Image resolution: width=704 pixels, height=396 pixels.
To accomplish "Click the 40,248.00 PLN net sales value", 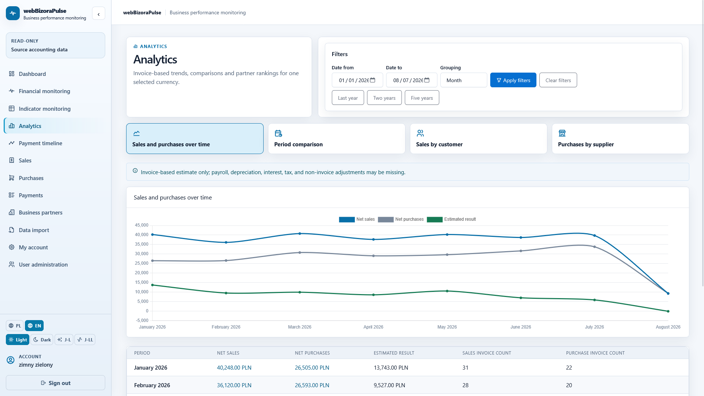I will [x=234, y=367].
